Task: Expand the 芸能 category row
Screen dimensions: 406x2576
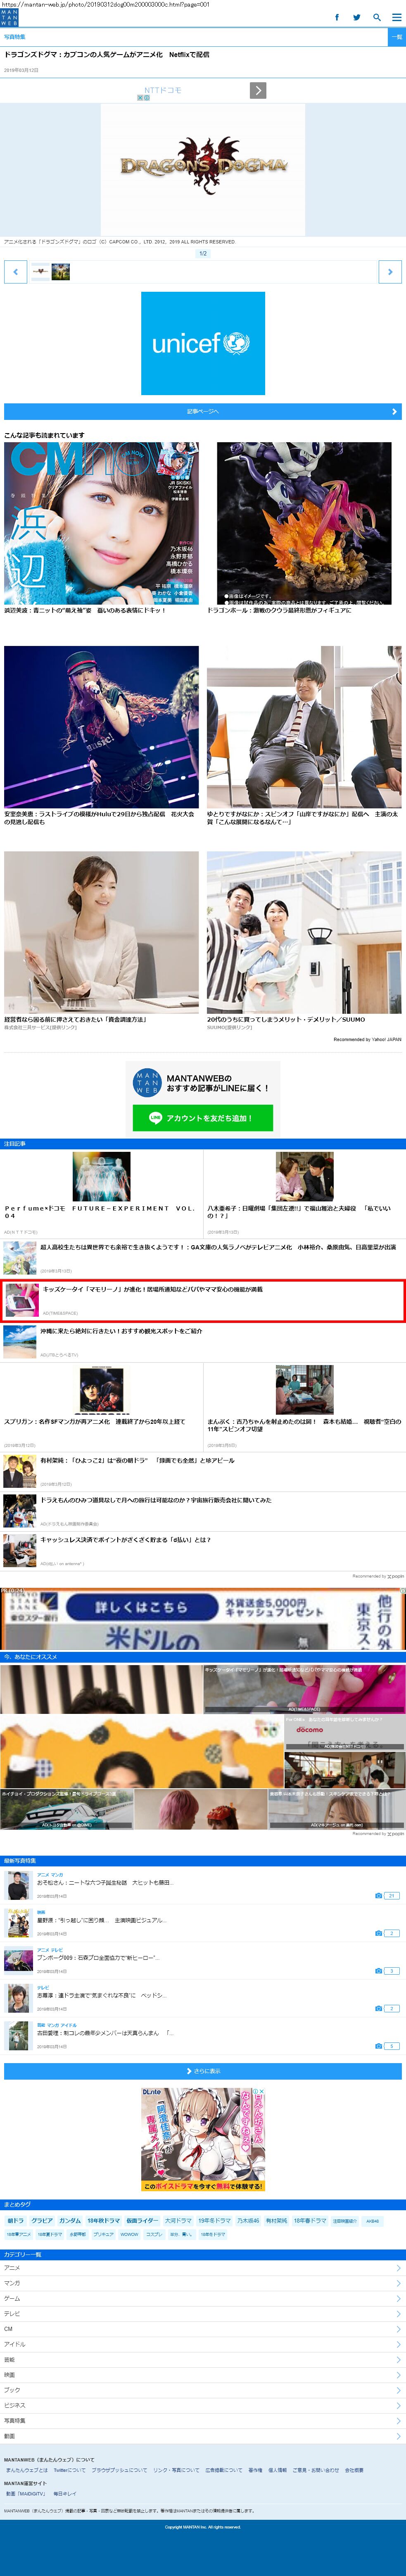Action: pyautogui.click(x=203, y=2359)
